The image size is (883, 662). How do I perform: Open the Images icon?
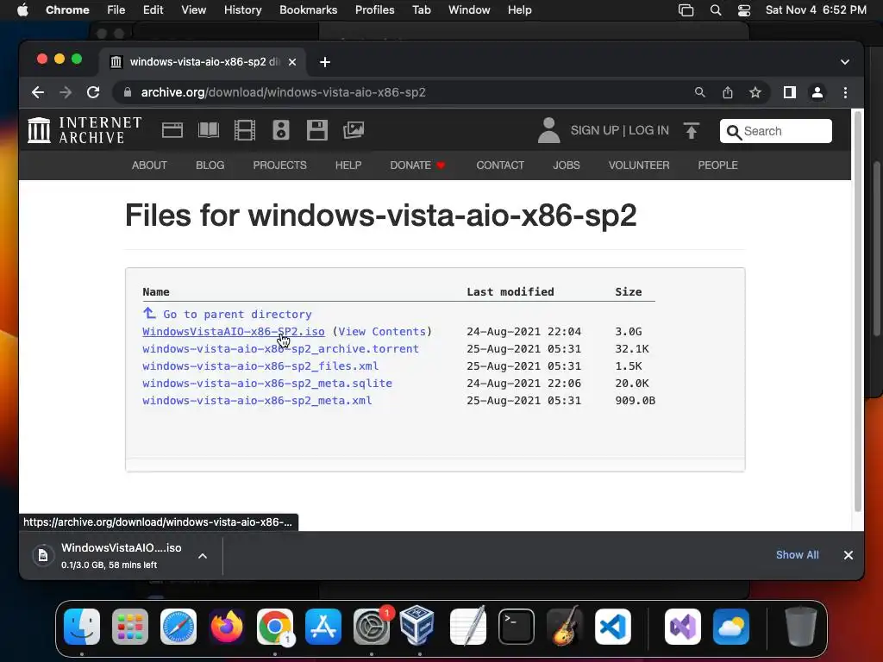coord(354,130)
